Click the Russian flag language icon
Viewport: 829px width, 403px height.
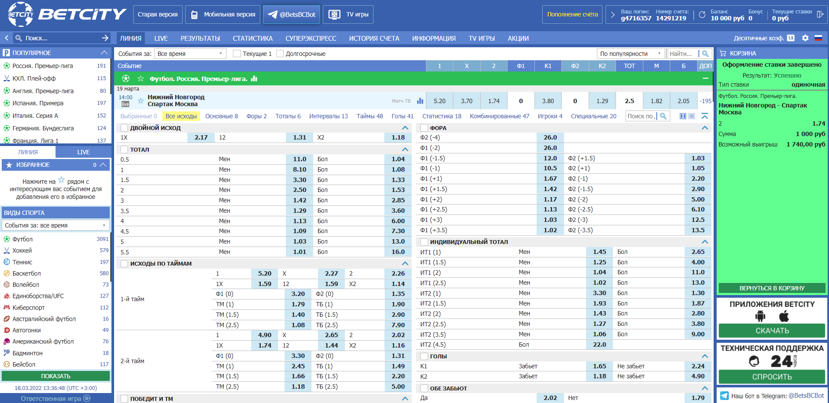click(x=818, y=38)
